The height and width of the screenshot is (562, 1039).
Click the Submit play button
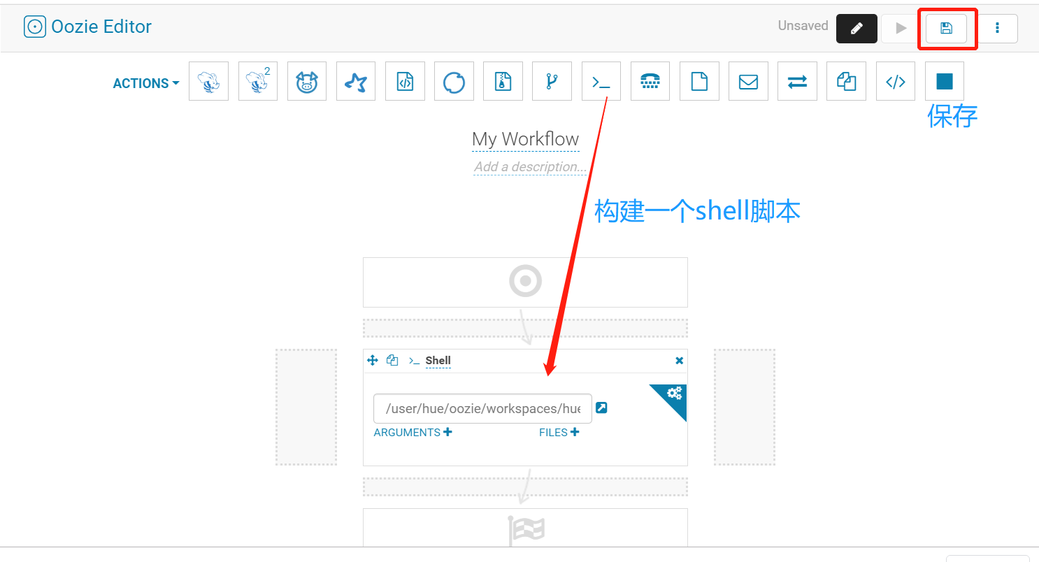pos(901,29)
